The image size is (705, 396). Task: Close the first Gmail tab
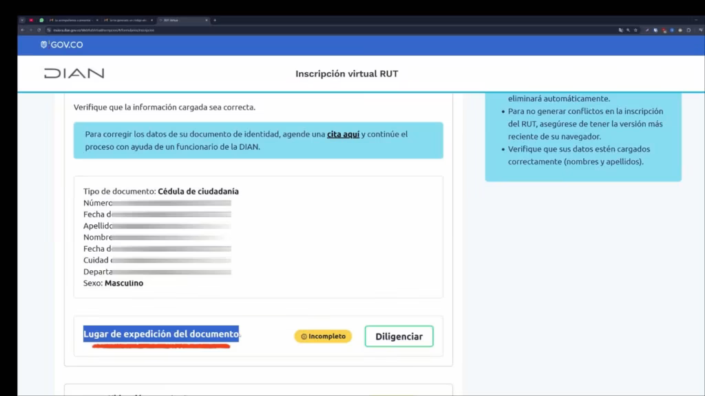(x=97, y=20)
